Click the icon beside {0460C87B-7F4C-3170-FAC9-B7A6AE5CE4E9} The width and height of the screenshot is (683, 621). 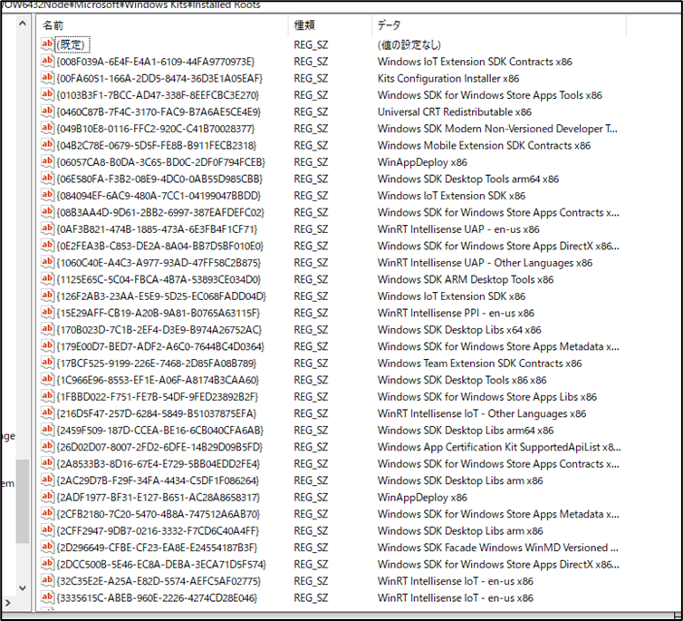point(47,112)
